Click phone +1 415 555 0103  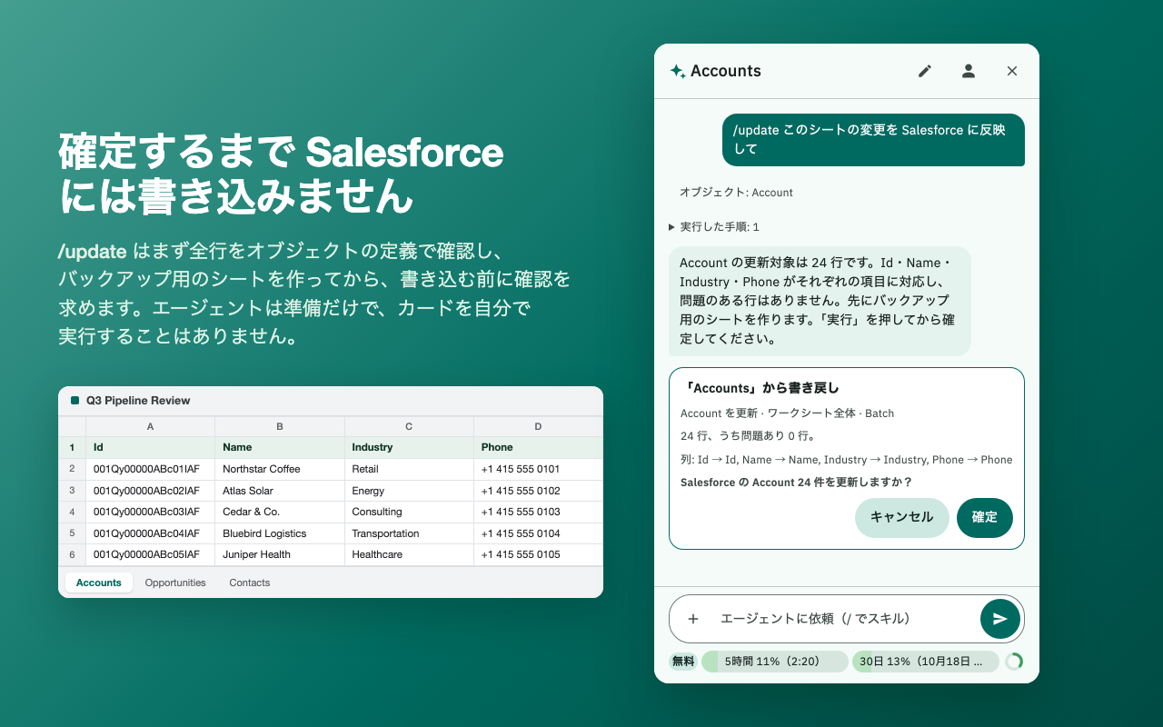[x=538, y=512]
